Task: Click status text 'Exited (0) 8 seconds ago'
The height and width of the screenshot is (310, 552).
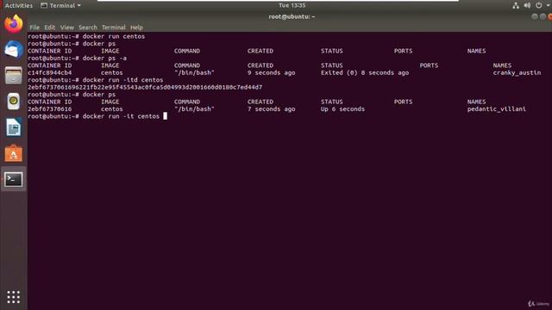Action: coord(365,72)
